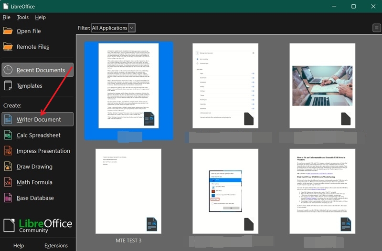This screenshot has width=382, height=251.
Task: Open the Help menu
Action: tap(40, 17)
